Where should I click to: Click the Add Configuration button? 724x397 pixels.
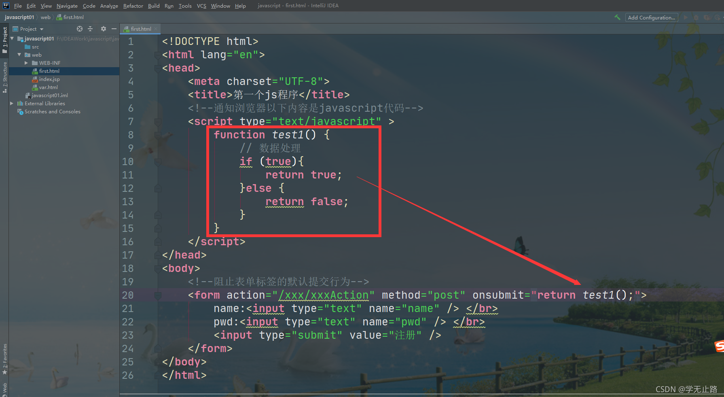[x=652, y=17]
